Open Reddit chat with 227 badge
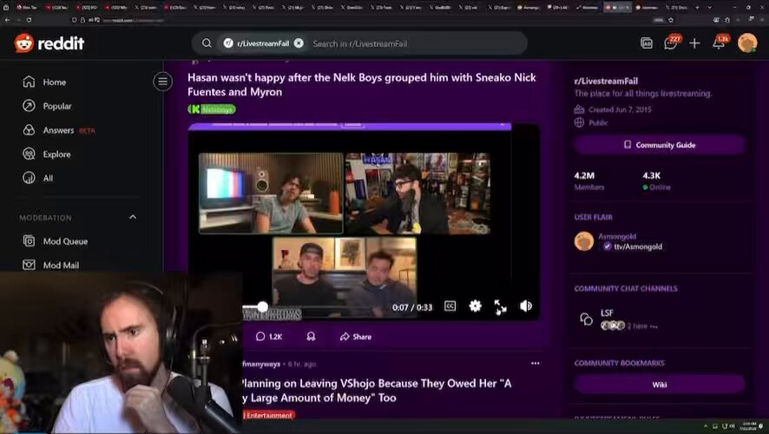Viewport: 769px width, 434px height. (671, 43)
